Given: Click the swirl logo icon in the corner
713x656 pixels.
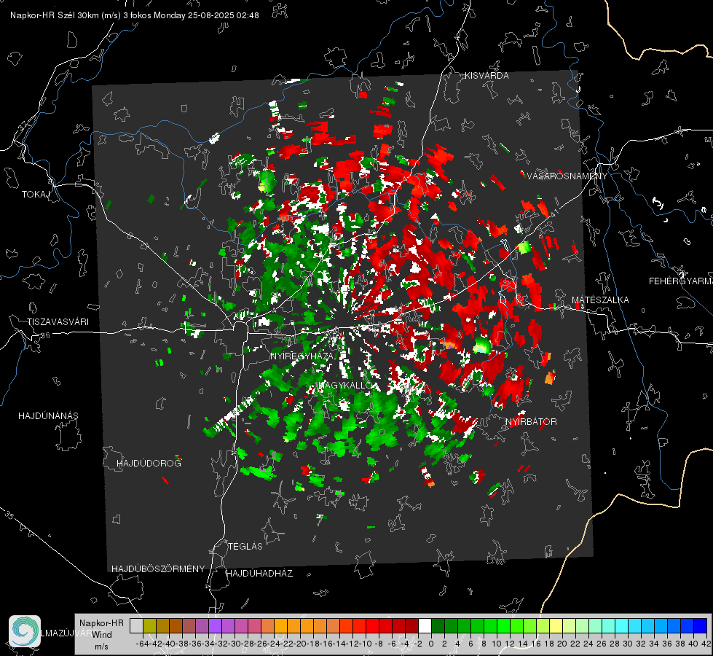Looking at the screenshot, I should point(25,631).
